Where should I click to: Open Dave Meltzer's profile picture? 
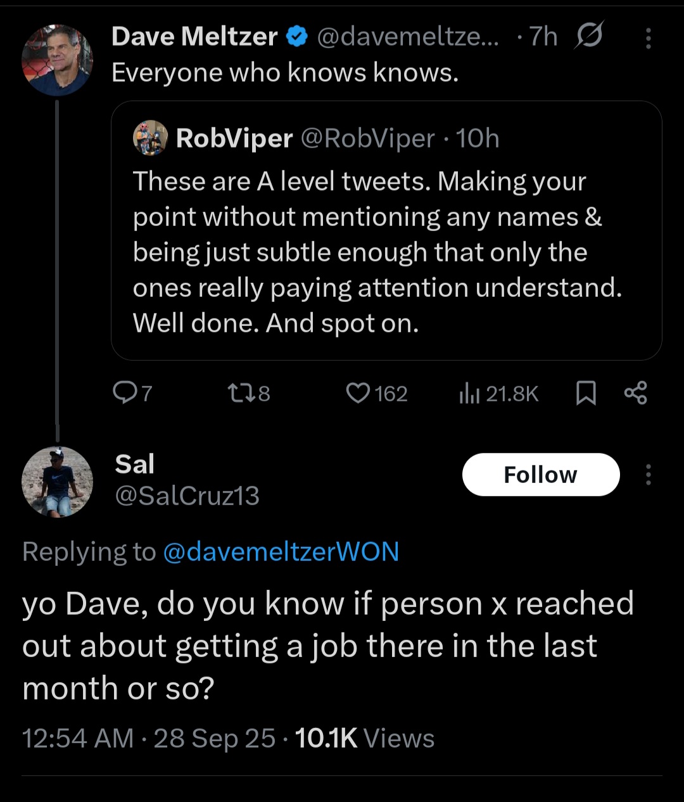click(x=57, y=61)
